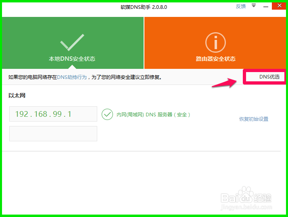
Task: Open the title bar dropdown menu arrow
Action: point(254,6)
